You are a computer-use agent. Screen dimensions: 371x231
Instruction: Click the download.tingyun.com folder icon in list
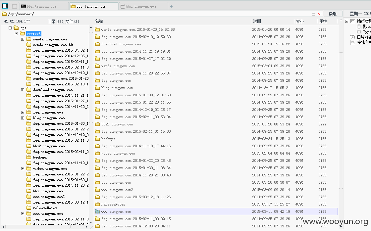pos(97,44)
